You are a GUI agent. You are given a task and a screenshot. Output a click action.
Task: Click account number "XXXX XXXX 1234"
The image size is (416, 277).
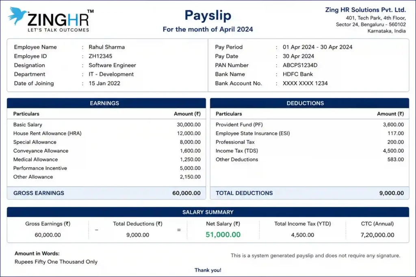click(x=305, y=84)
